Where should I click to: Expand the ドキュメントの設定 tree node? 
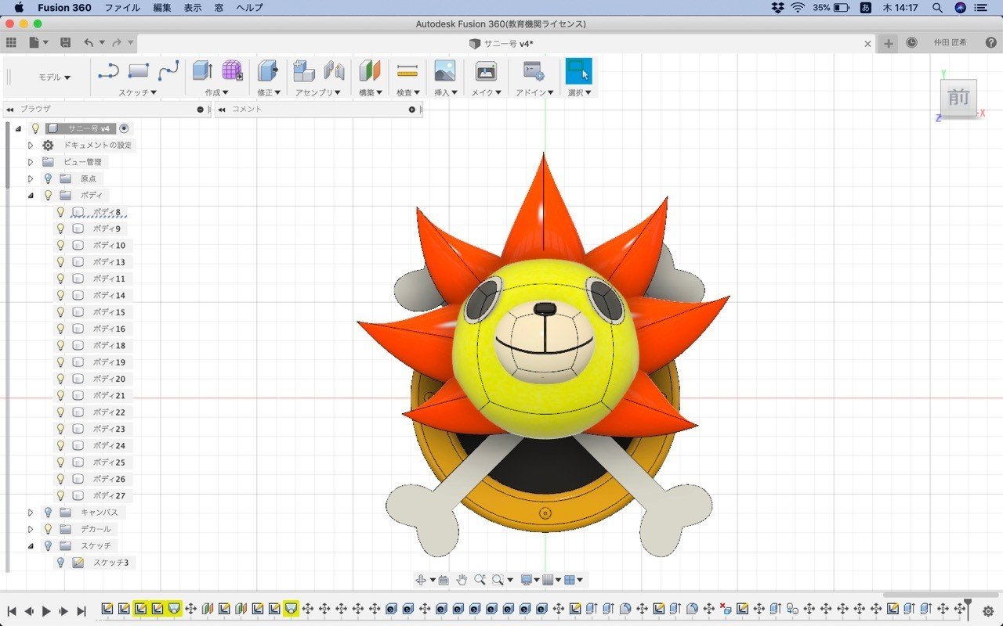click(x=31, y=146)
